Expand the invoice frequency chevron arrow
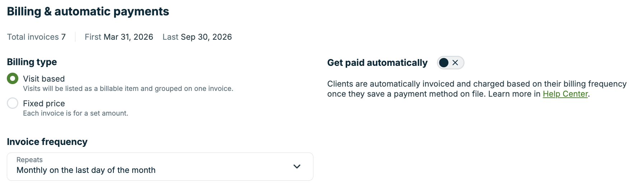The width and height of the screenshot is (644, 194). (x=297, y=166)
